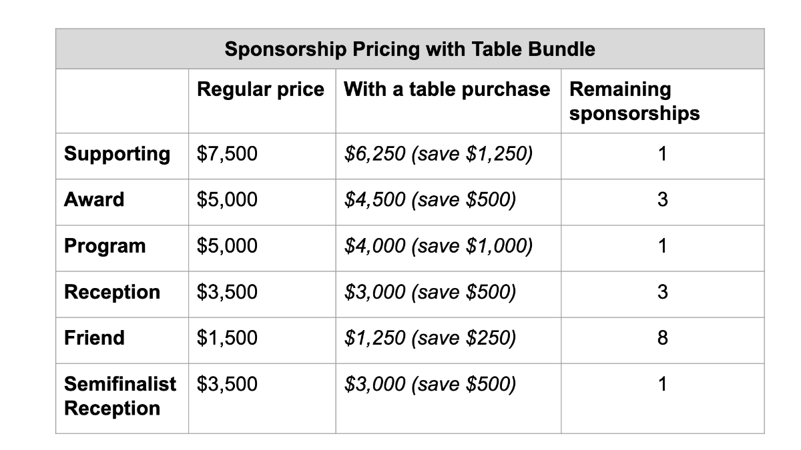Select the Supporting row label
This screenshot has width=801, height=450.
pyautogui.click(x=117, y=154)
